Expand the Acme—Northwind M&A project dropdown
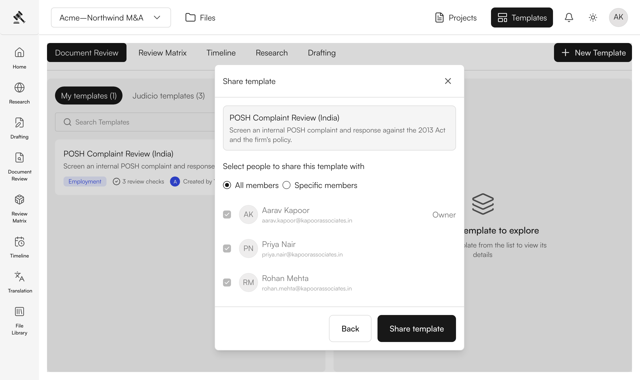This screenshot has height=380, width=640. (111, 17)
